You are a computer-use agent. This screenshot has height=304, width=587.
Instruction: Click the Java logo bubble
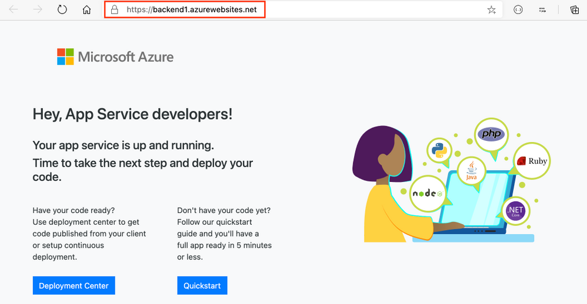(x=471, y=171)
